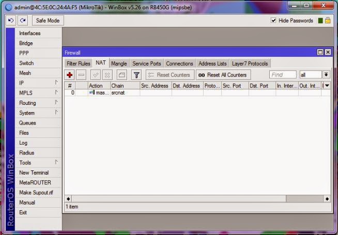Click Make Supout.rif in sidebar

(39, 192)
